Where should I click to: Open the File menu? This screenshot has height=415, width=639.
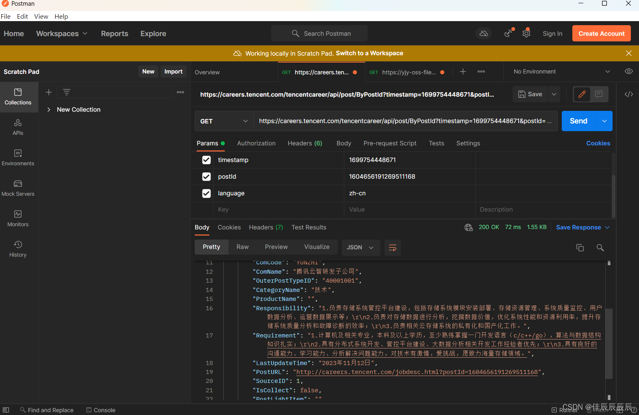6,16
